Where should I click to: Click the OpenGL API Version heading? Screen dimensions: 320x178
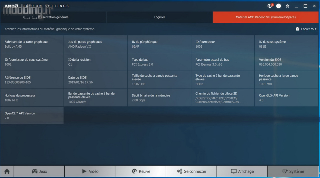[x=274, y=95]
